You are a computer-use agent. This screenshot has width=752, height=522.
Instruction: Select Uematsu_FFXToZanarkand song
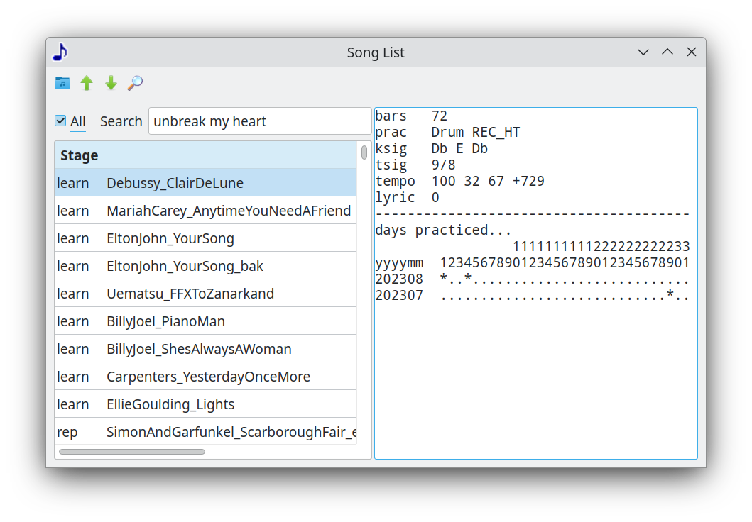click(x=190, y=294)
